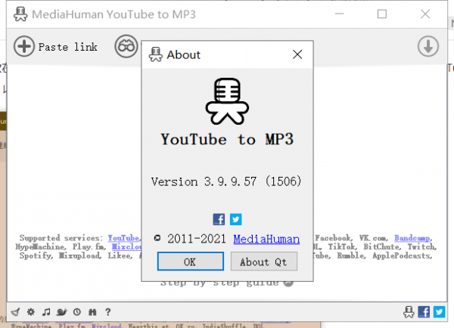Maximize the MediaHuman YouTube to MP3 window
Screen dimensions: 454x328
382,14
